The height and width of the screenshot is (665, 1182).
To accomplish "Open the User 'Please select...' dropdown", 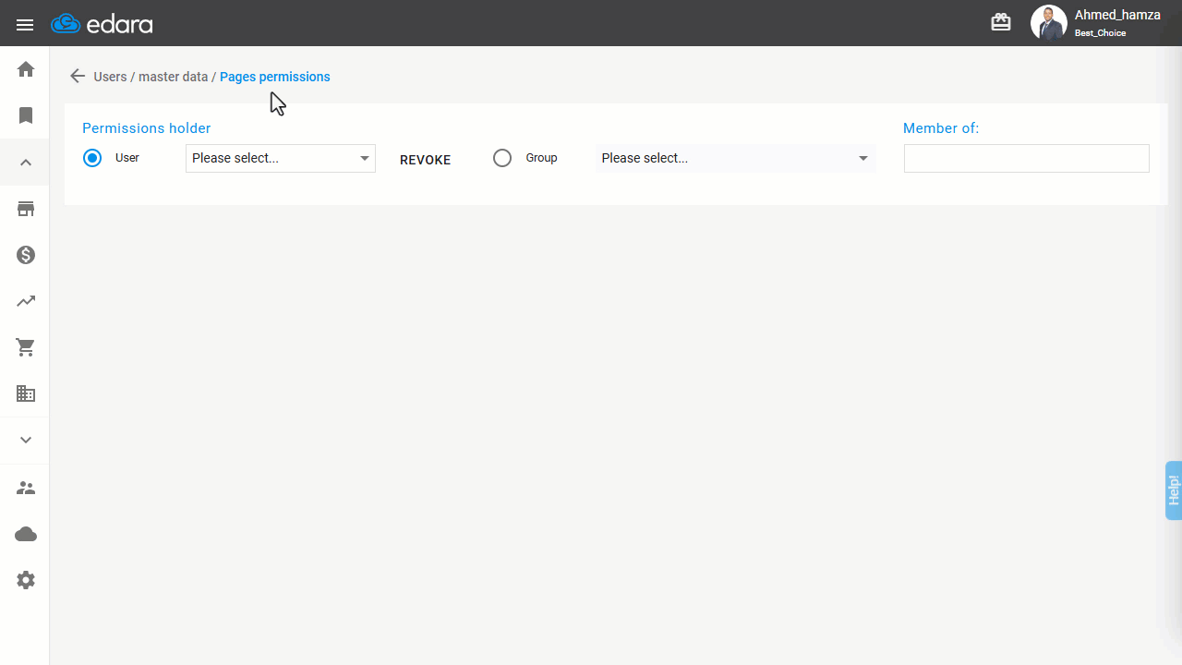I will point(281,158).
